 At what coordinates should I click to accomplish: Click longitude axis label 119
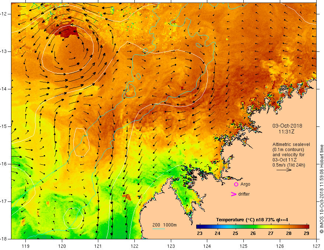pos(26,246)
